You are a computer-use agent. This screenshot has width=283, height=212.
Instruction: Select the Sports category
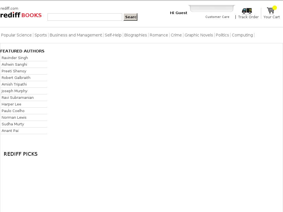pos(41,35)
